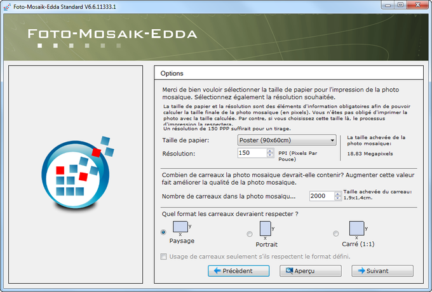Click the Foto-Mosaik-Edda banner title text
432x292 pixels.
pos(112,34)
